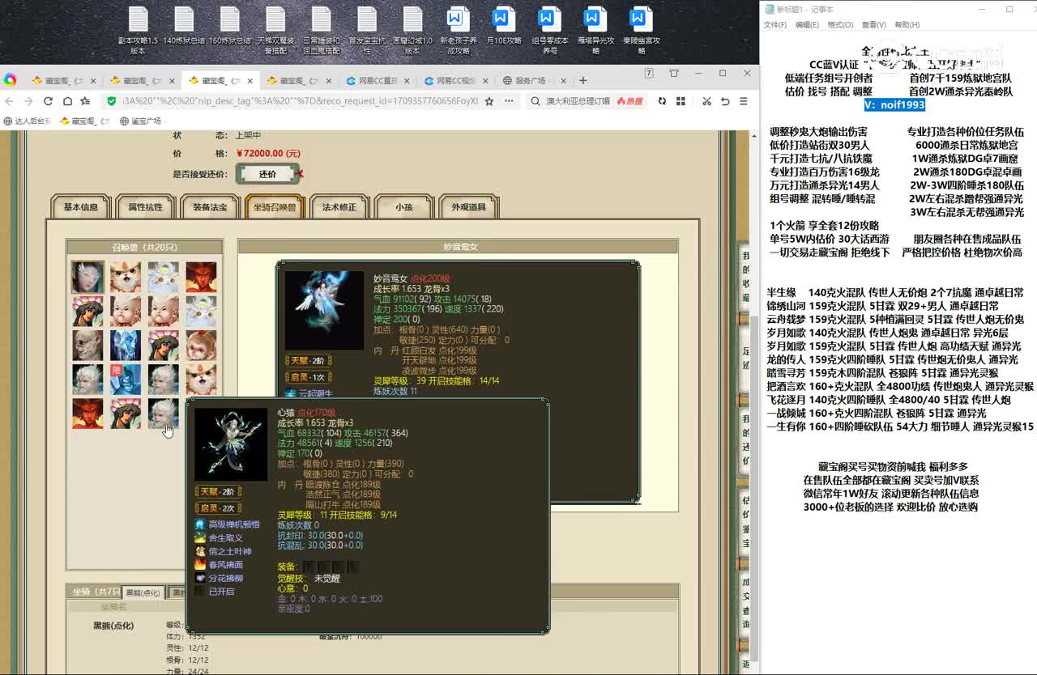The width and height of the screenshot is (1037, 675).
Task: Open desktop file 首发宝宝抗性
Action: (367, 31)
